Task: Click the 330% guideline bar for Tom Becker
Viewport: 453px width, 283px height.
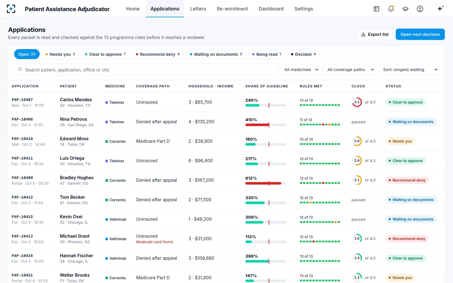Action: coord(266,203)
